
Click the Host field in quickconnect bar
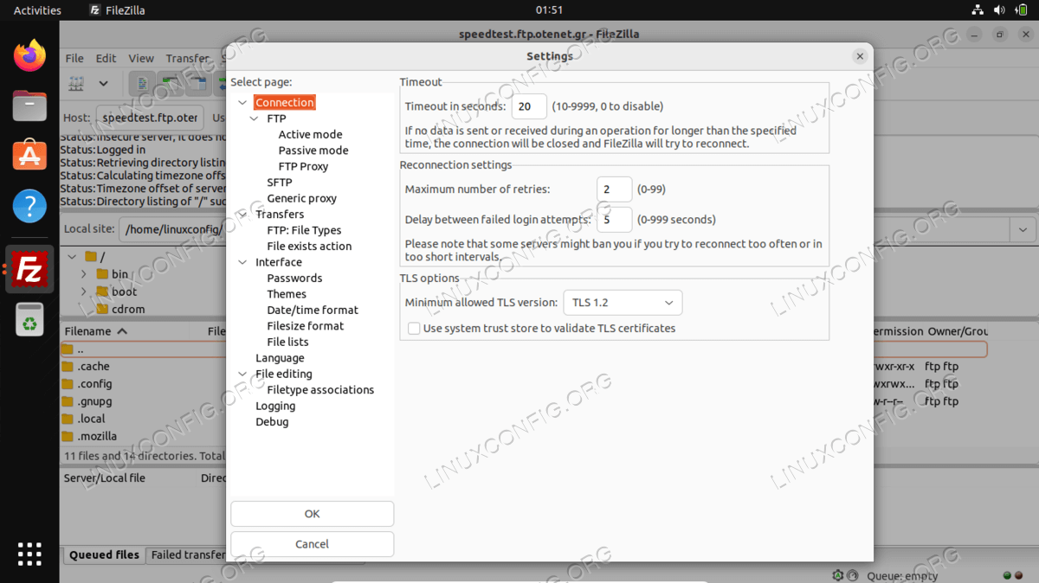150,118
